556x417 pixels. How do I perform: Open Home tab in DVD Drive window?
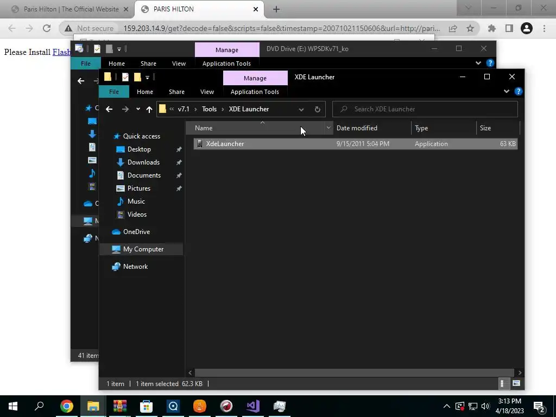116,63
